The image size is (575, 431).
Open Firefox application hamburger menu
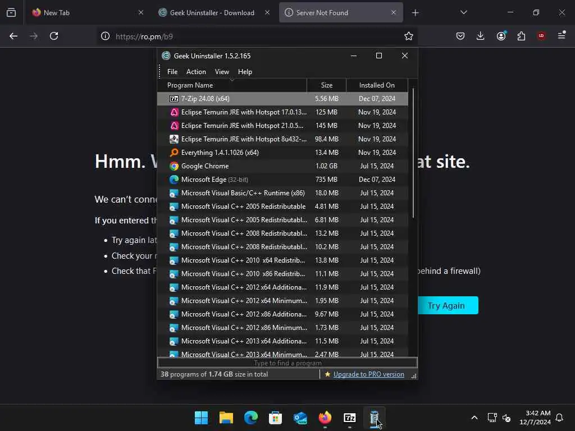562,35
